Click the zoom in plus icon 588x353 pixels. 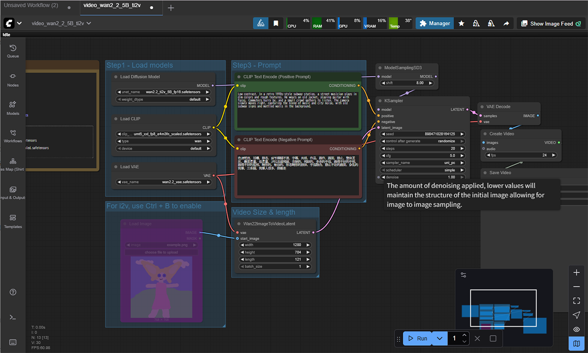(577, 273)
